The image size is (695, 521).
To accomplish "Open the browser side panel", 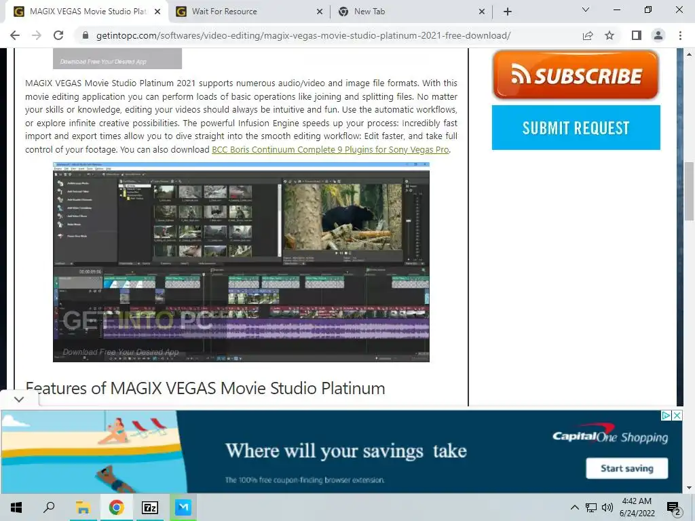I will pos(636,35).
